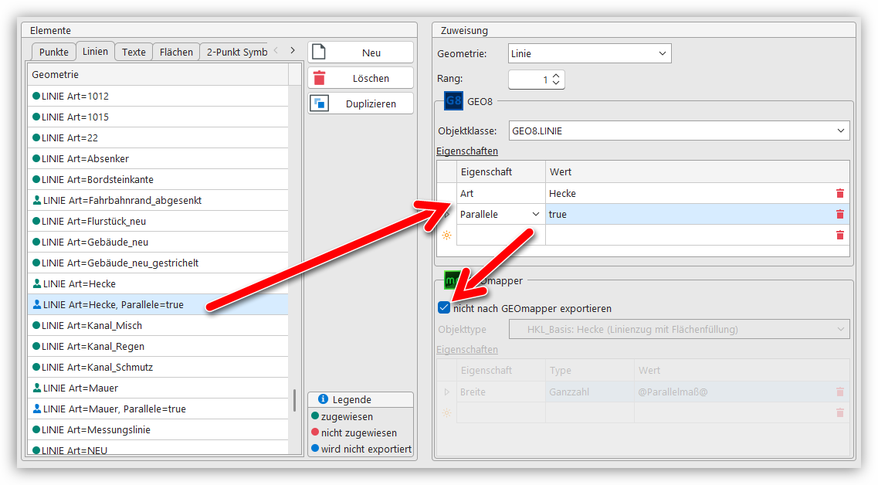
Task: Click the Löschen button
Action: click(361, 78)
